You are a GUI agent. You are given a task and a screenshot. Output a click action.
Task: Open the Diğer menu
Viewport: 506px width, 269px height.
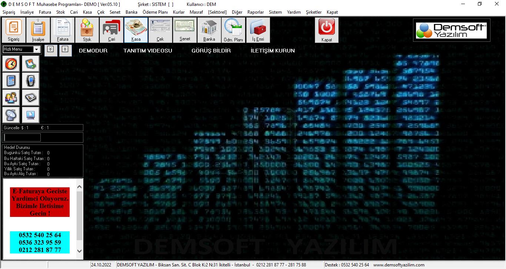click(x=237, y=12)
